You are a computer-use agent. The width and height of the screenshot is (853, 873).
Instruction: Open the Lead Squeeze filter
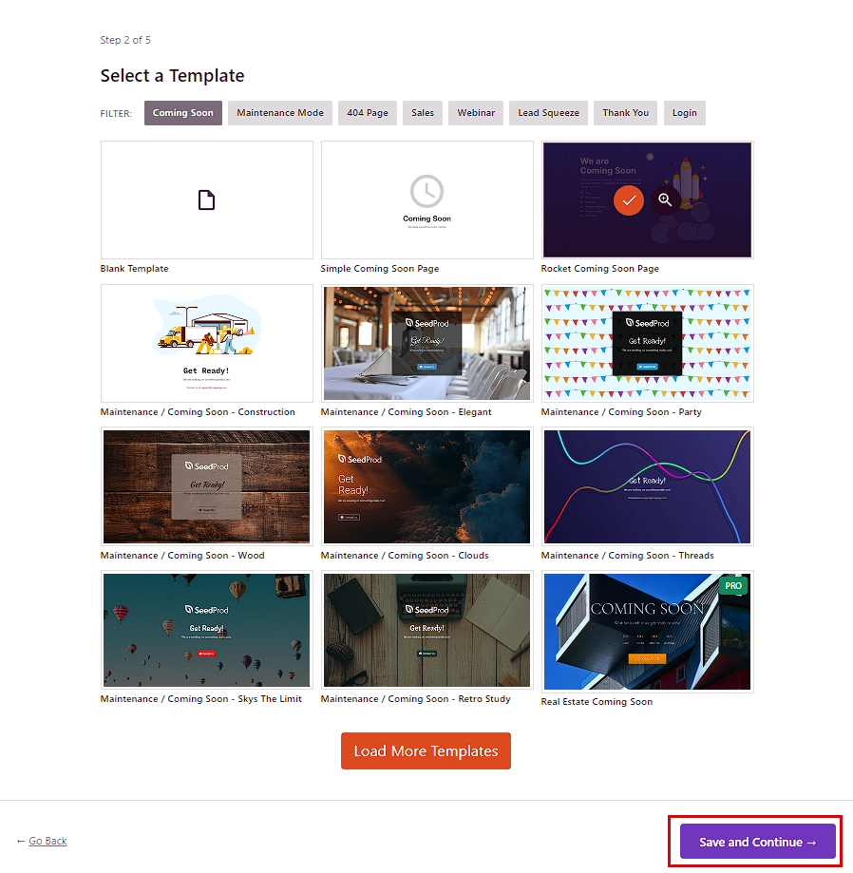pyautogui.click(x=548, y=113)
